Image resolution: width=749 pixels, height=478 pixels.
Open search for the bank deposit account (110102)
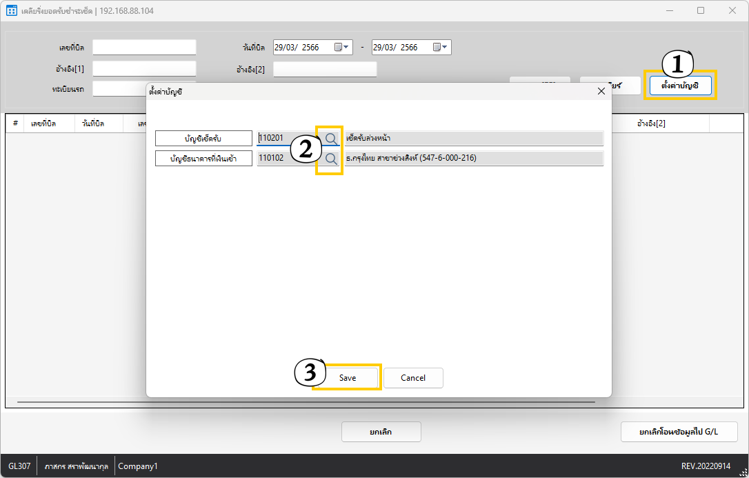(x=332, y=159)
